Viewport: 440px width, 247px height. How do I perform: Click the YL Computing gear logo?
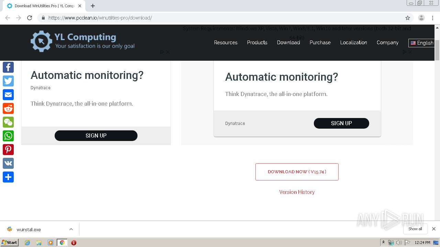(x=41, y=41)
